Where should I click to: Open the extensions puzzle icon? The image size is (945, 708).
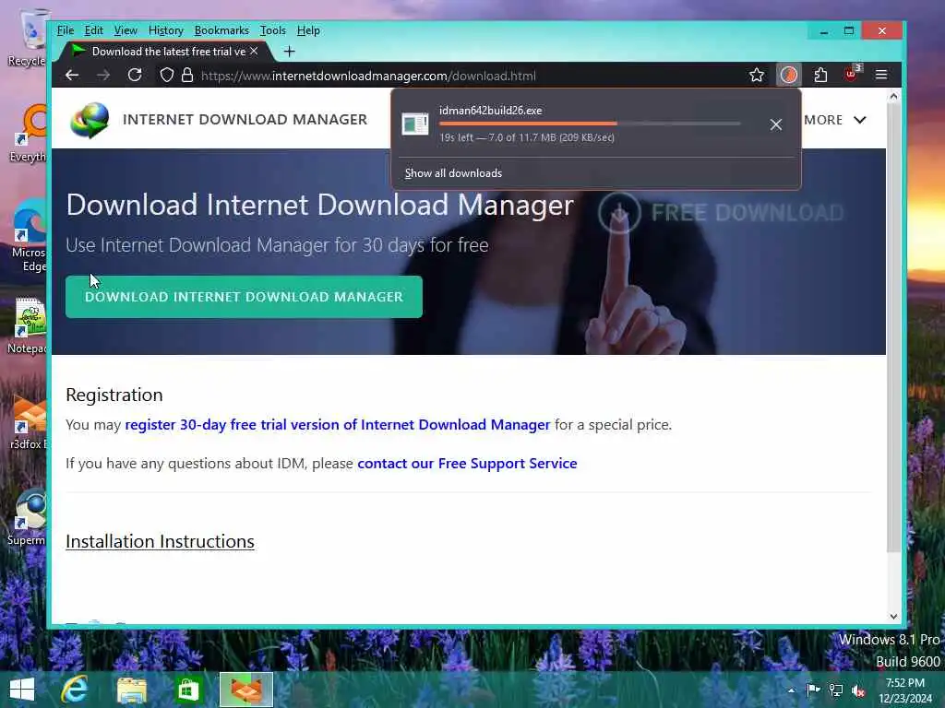820,76
